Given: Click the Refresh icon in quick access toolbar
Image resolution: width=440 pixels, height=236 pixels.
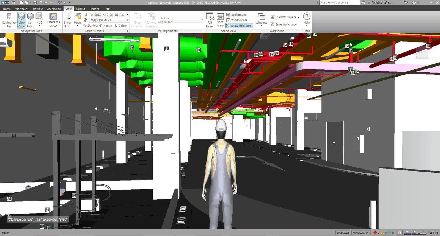Looking at the screenshot, I should 59,2.
